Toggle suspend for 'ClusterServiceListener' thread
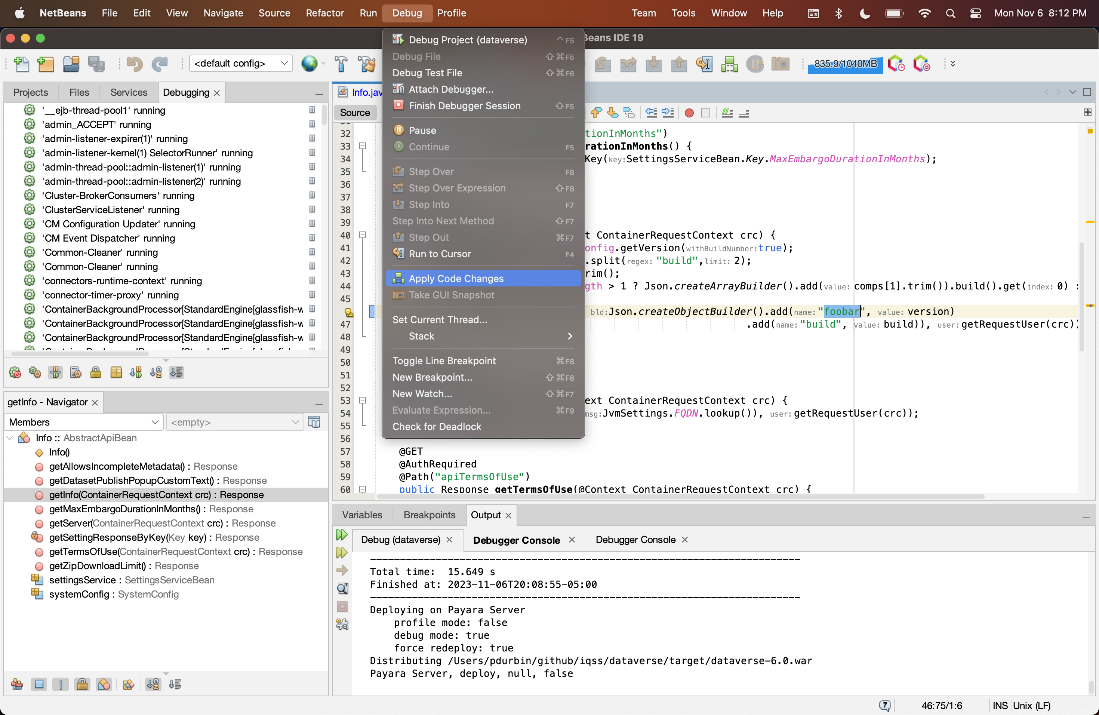The height and width of the screenshot is (715, 1099). [312, 210]
